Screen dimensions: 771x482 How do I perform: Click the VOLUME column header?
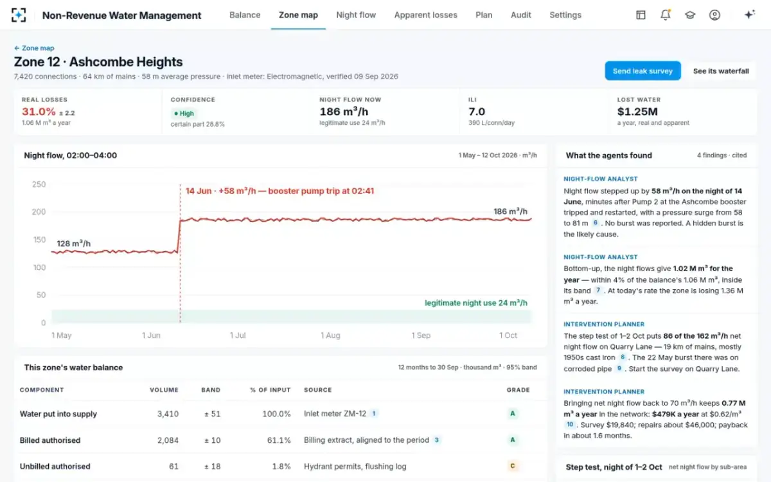(x=164, y=390)
